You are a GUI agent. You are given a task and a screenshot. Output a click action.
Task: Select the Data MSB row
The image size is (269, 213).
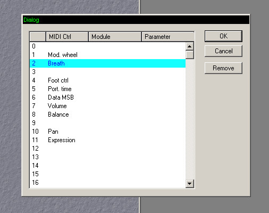pos(107,97)
